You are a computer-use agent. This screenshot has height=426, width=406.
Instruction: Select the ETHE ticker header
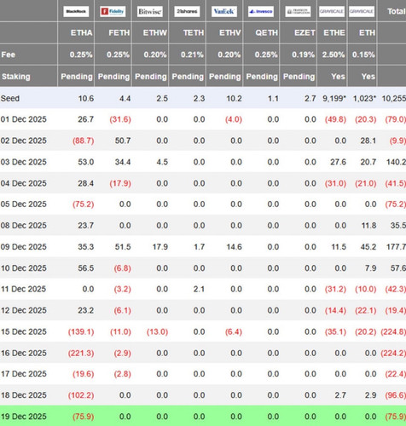(x=334, y=33)
